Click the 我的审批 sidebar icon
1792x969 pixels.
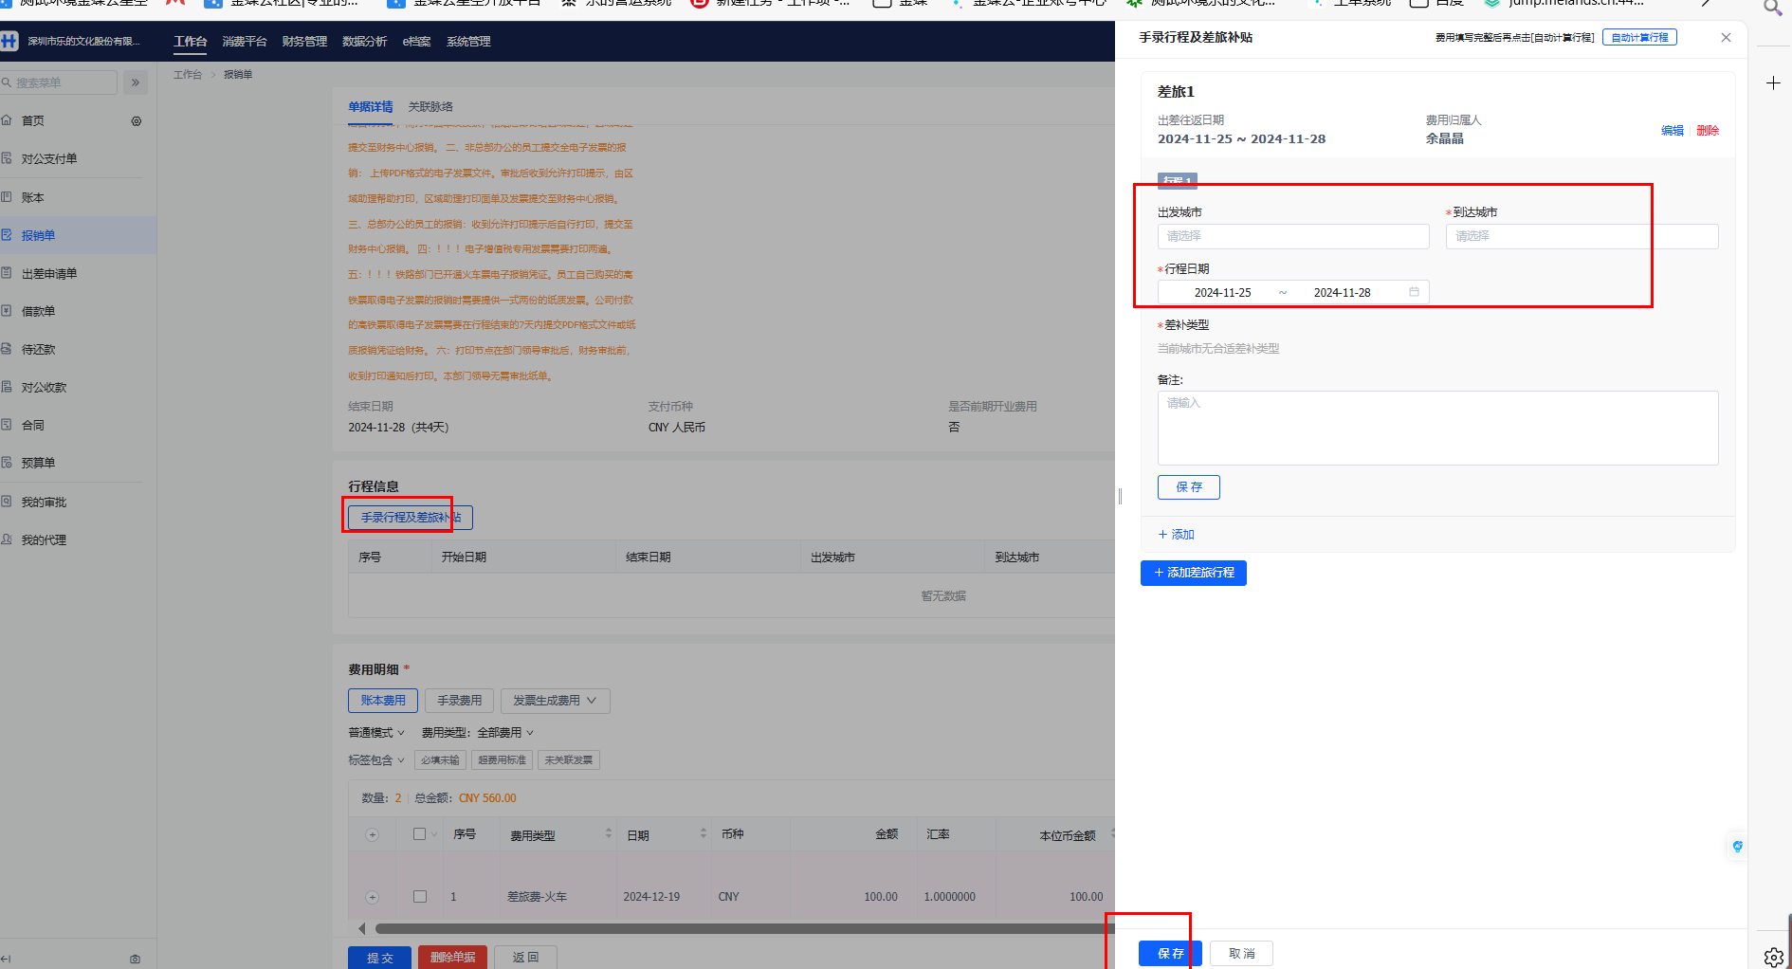pos(7,502)
